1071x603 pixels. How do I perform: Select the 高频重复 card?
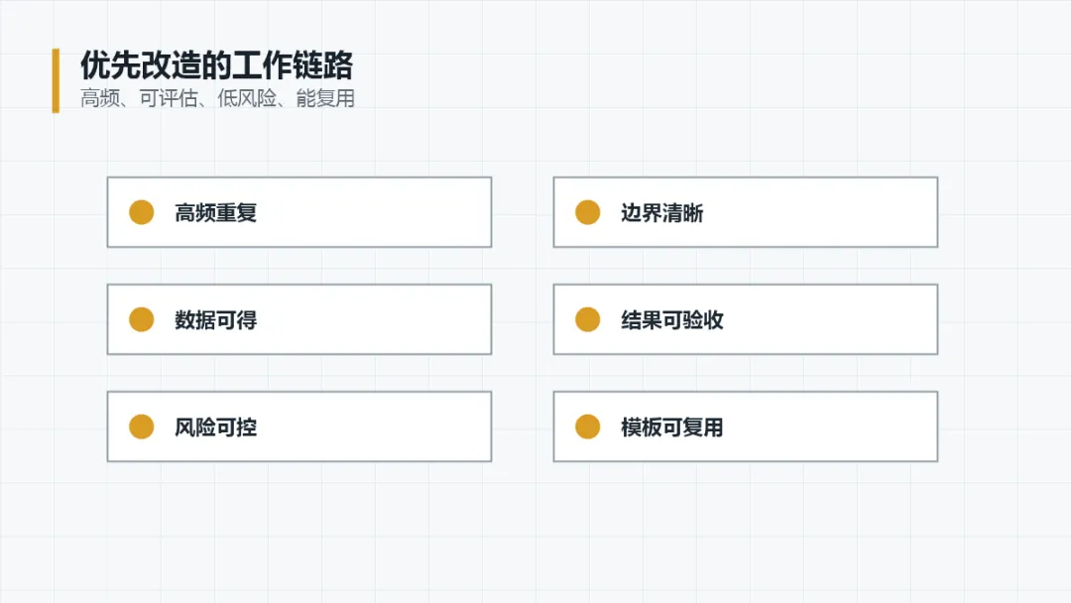[x=299, y=212]
